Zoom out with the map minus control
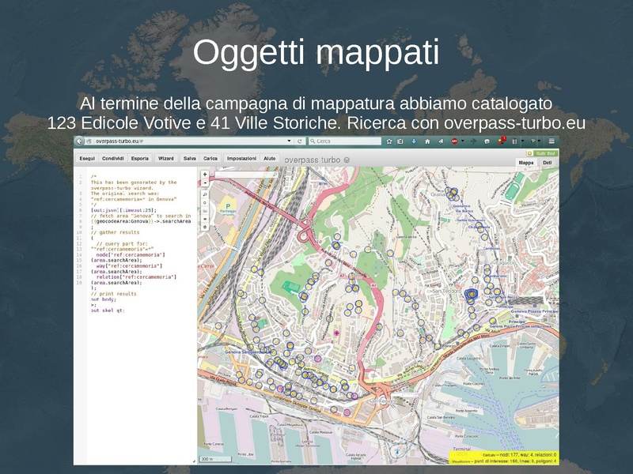Screen dimensions: 633x474 204,183
